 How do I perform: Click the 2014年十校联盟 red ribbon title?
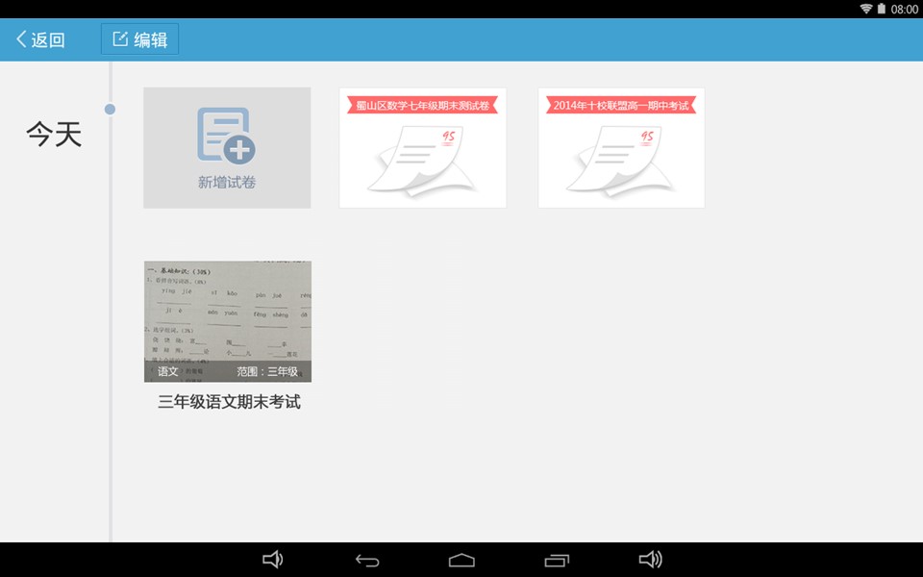[621, 106]
